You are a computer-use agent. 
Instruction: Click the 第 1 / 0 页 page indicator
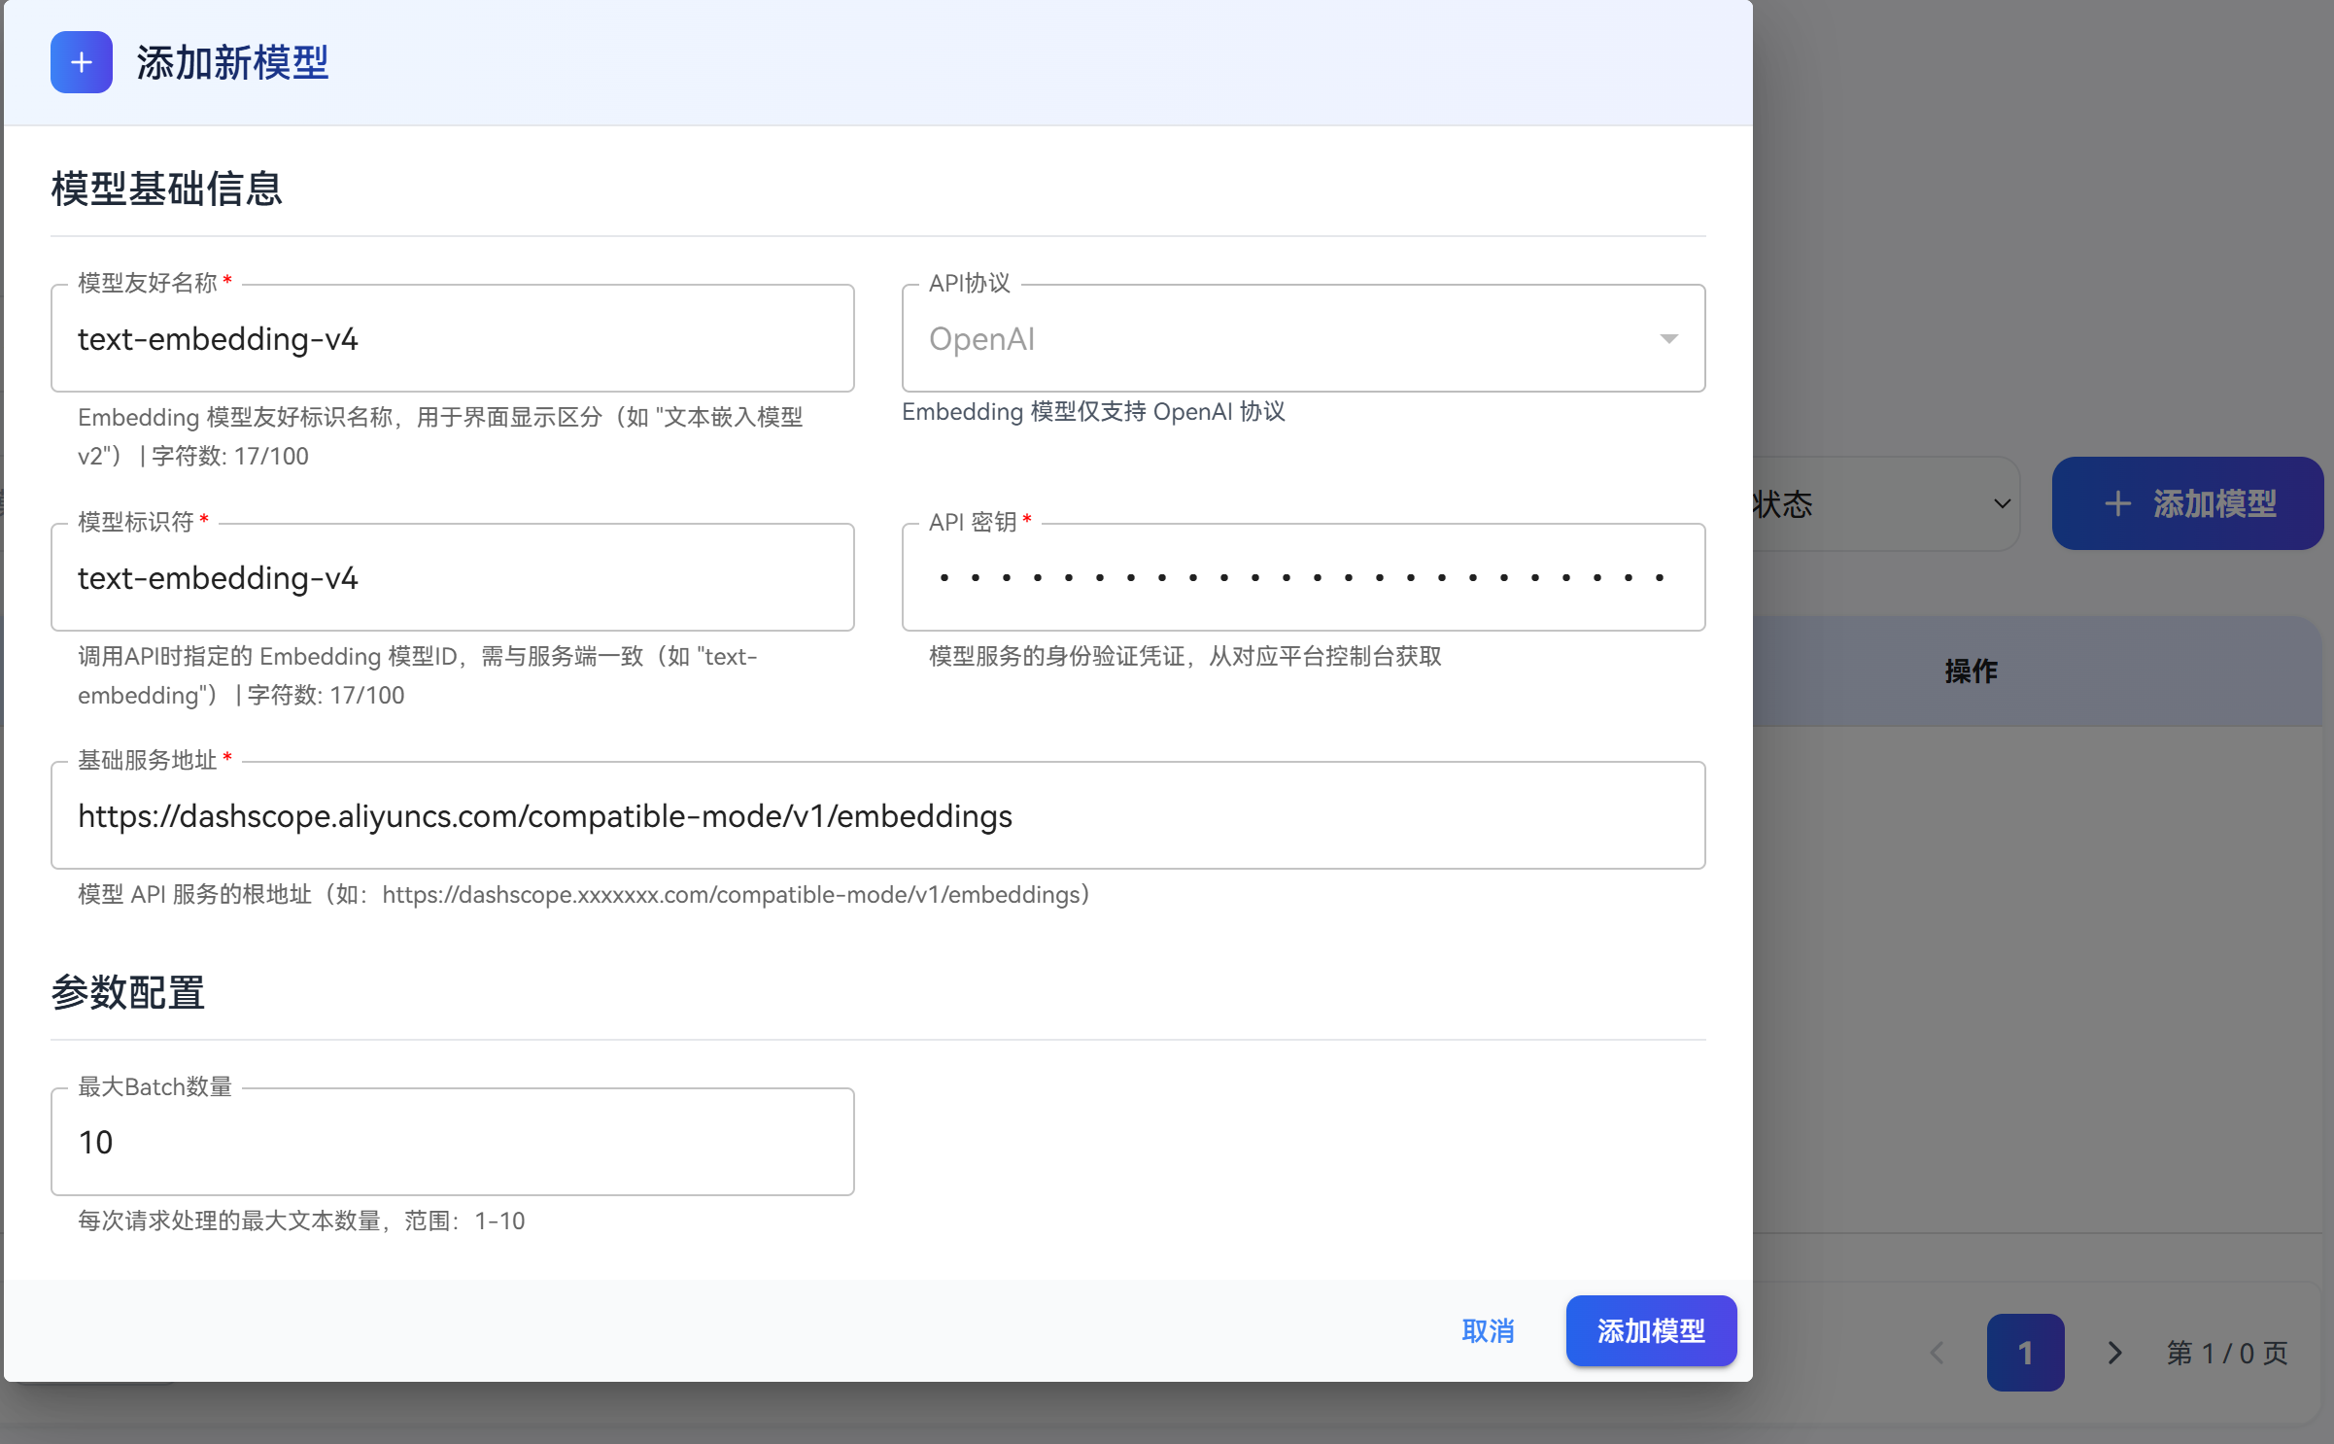(x=2226, y=1353)
